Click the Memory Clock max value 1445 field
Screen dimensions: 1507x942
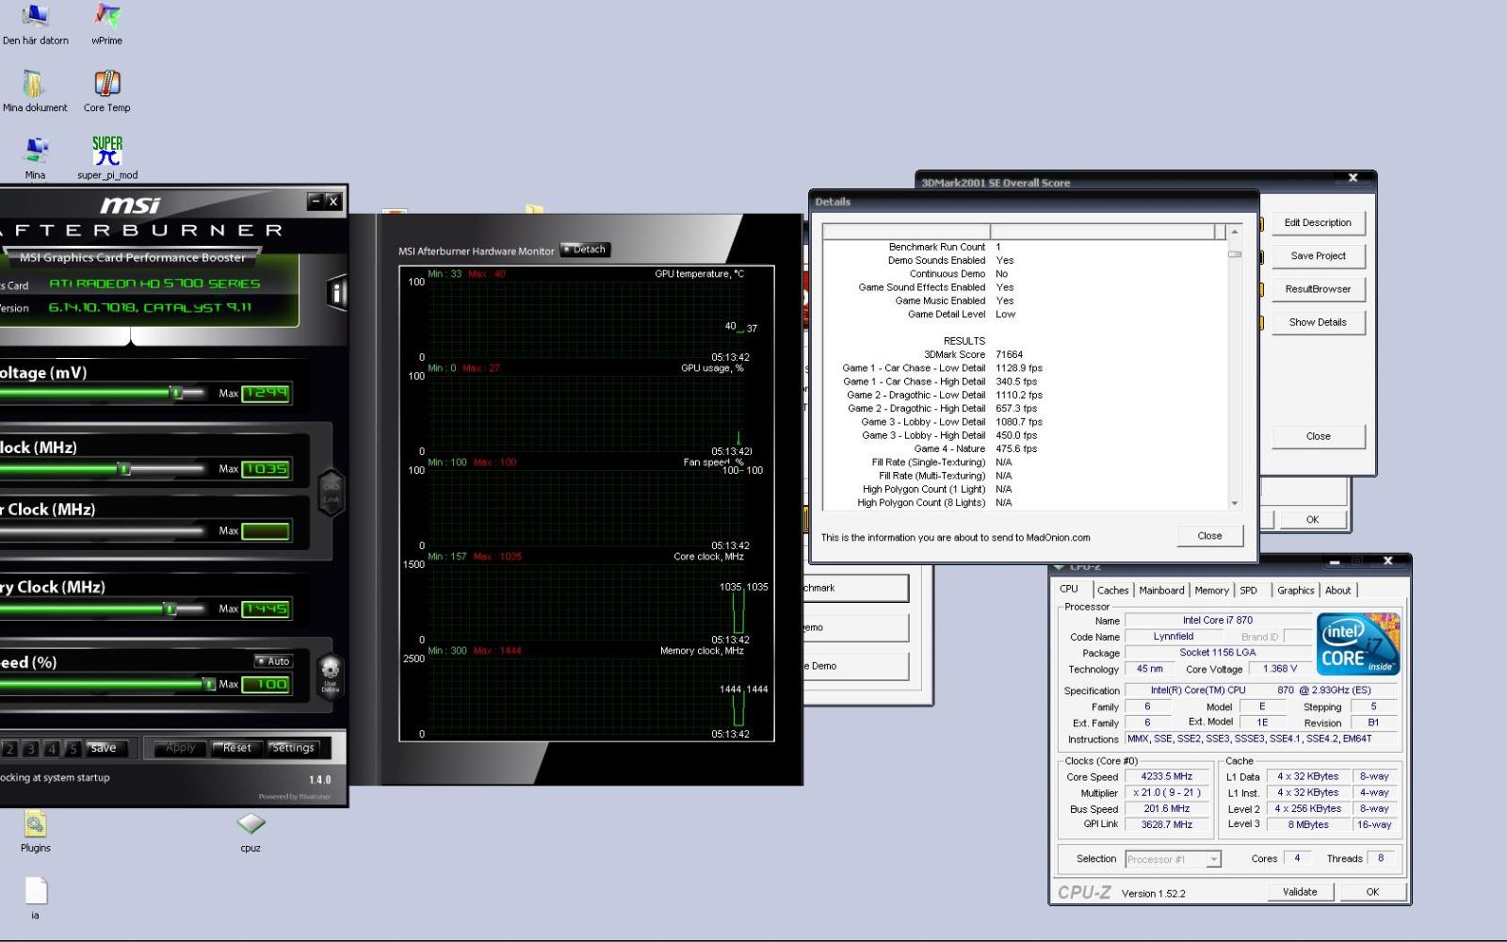point(266,609)
